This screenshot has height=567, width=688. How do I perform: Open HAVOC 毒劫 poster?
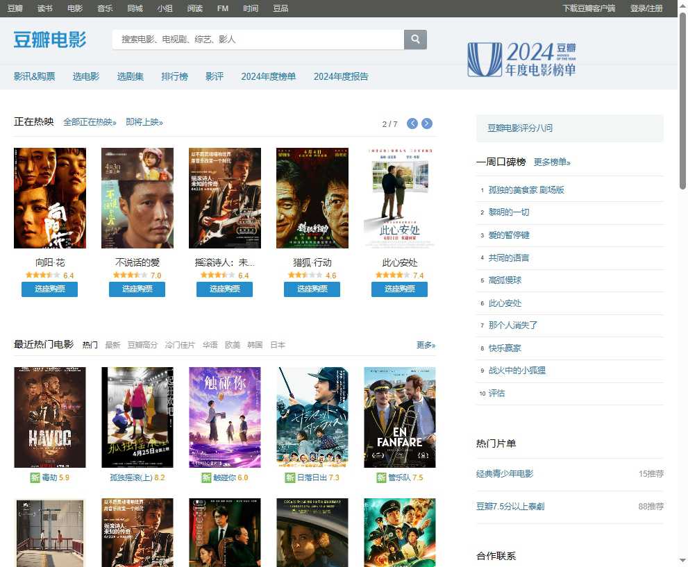[x=50, y=417]
